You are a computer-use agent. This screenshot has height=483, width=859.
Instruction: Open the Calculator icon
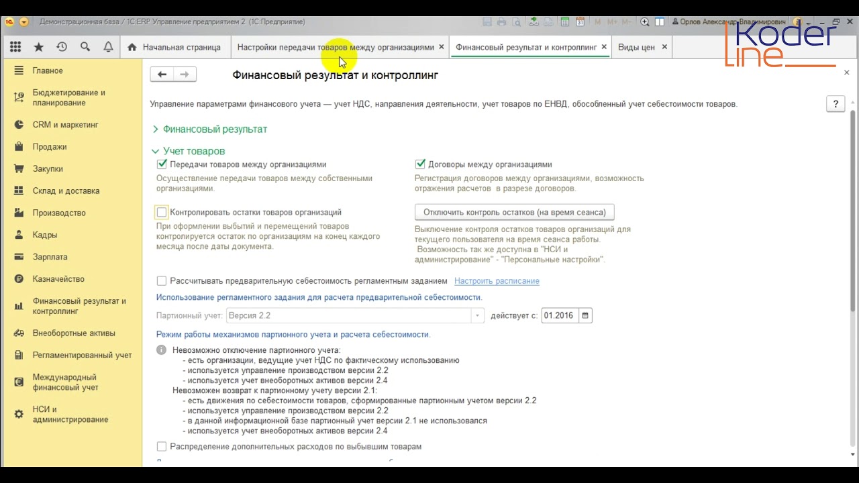click(x=565, y=21)
